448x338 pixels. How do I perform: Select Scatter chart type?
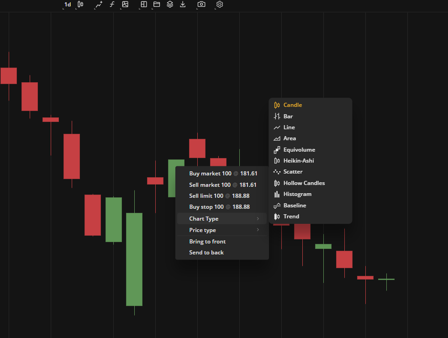310,172
